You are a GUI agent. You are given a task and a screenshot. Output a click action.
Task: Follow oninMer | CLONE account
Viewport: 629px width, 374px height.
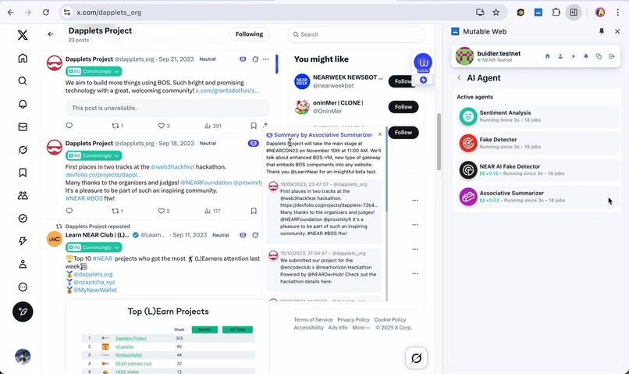pyautogui.click(x=403, y=107)
